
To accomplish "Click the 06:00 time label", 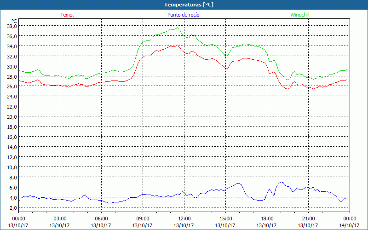I will (x=101, y=218).
